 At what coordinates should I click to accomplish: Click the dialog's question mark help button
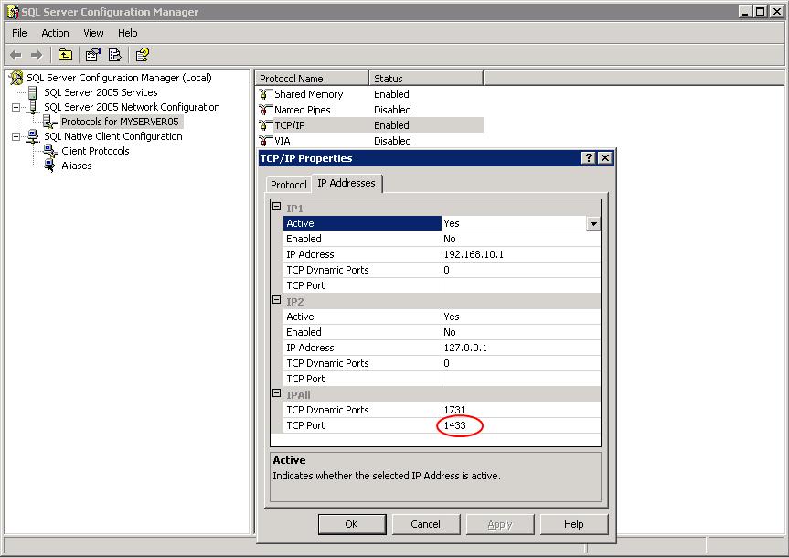[588, 158]
